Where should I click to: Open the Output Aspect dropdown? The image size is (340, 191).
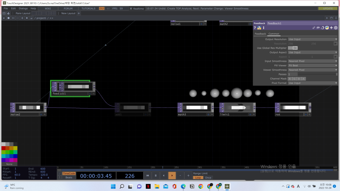click(313, 52)
